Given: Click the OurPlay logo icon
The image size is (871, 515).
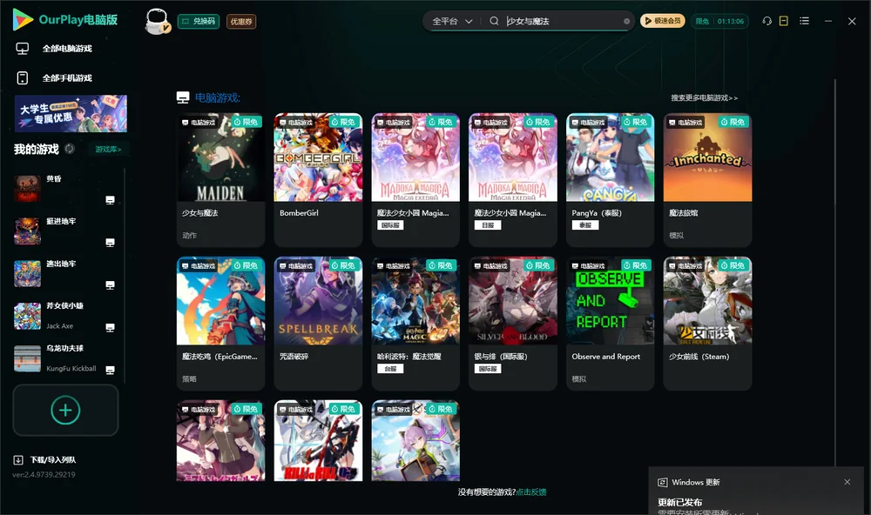Looking at the screenshot, I should click(23, 20).
